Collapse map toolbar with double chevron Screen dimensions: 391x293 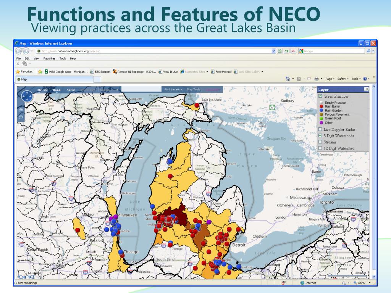pos(116,90)
